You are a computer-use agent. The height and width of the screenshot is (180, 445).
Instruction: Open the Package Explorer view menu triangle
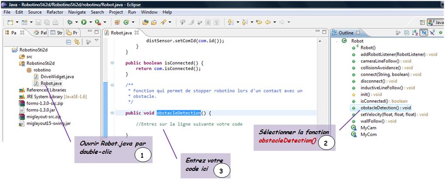pyautogui.click(x=96, y=41)
